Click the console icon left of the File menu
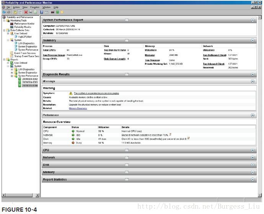The width and height of the screenshot is (264, 214). pos(3,7)
